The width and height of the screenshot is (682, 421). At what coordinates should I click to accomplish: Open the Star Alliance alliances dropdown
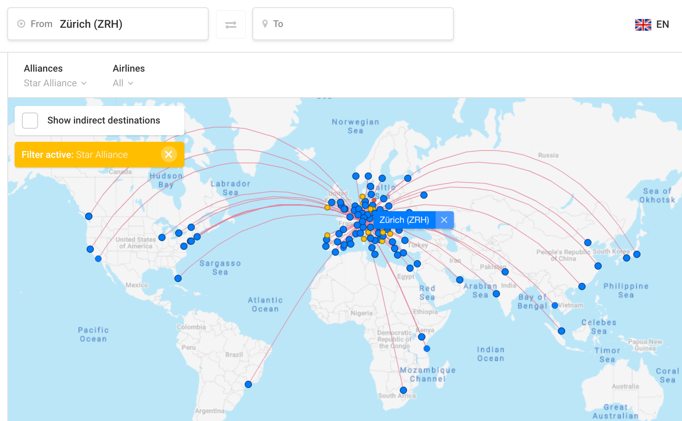[x=55, y=83]
